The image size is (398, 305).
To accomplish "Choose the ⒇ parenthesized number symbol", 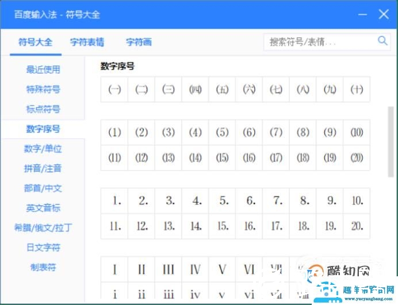I will (x=357, y=158).
